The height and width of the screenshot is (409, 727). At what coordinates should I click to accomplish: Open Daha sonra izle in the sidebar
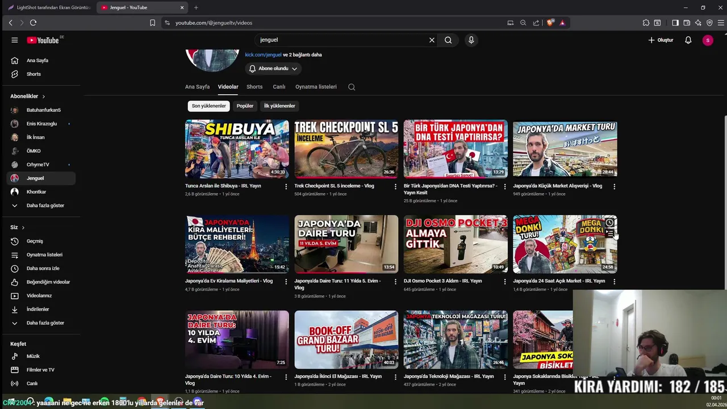pos(41,268)
